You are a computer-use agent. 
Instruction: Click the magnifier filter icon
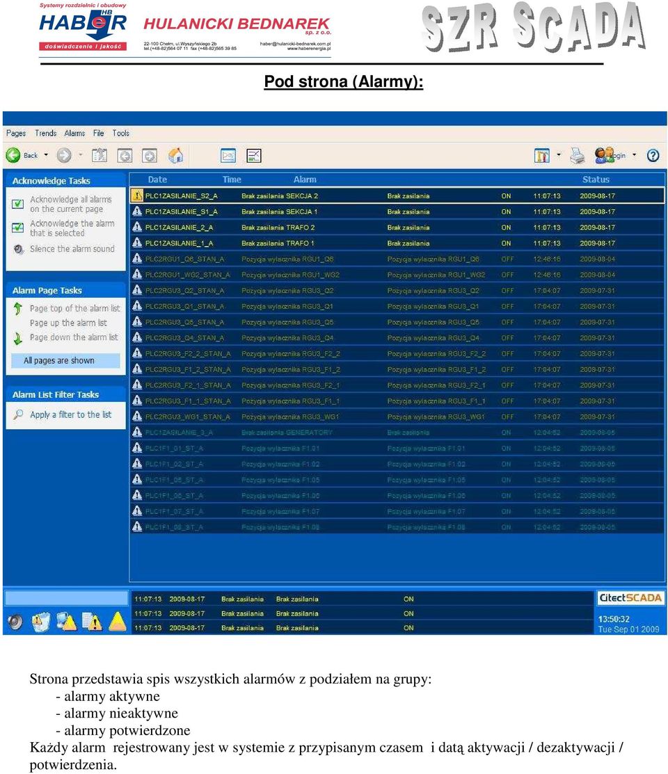[x=18, y=414]
